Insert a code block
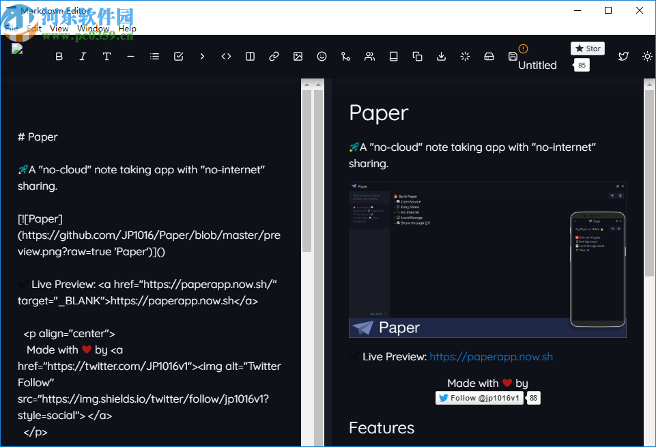This screenshot has width=656, height=447. click(226, 56)
